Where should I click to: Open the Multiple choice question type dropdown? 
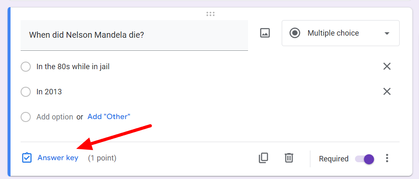pos(340,33)
